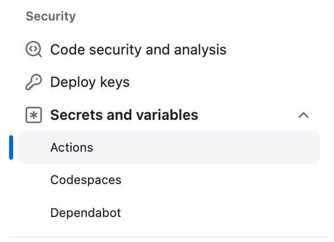Select Actions under Secrets and variables
The width and height of the screenshot is (334, 242).
169,148
